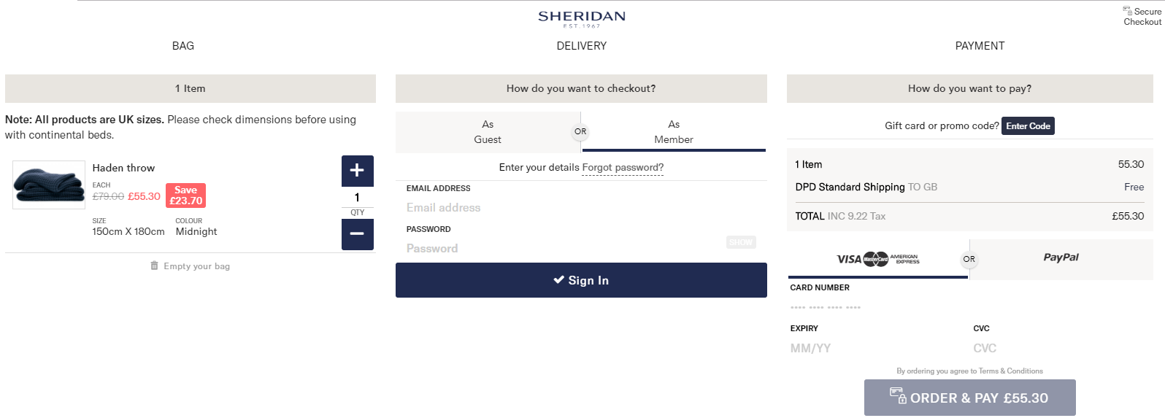
Task: Increase quantity with the plus icon
Action: click(x=357, y=171)
